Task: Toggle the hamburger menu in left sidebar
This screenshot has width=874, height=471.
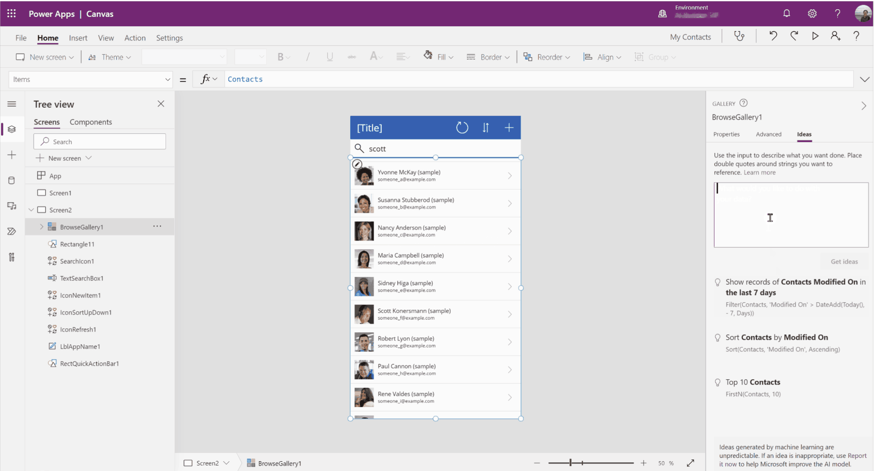Action: tap(11, 104)
